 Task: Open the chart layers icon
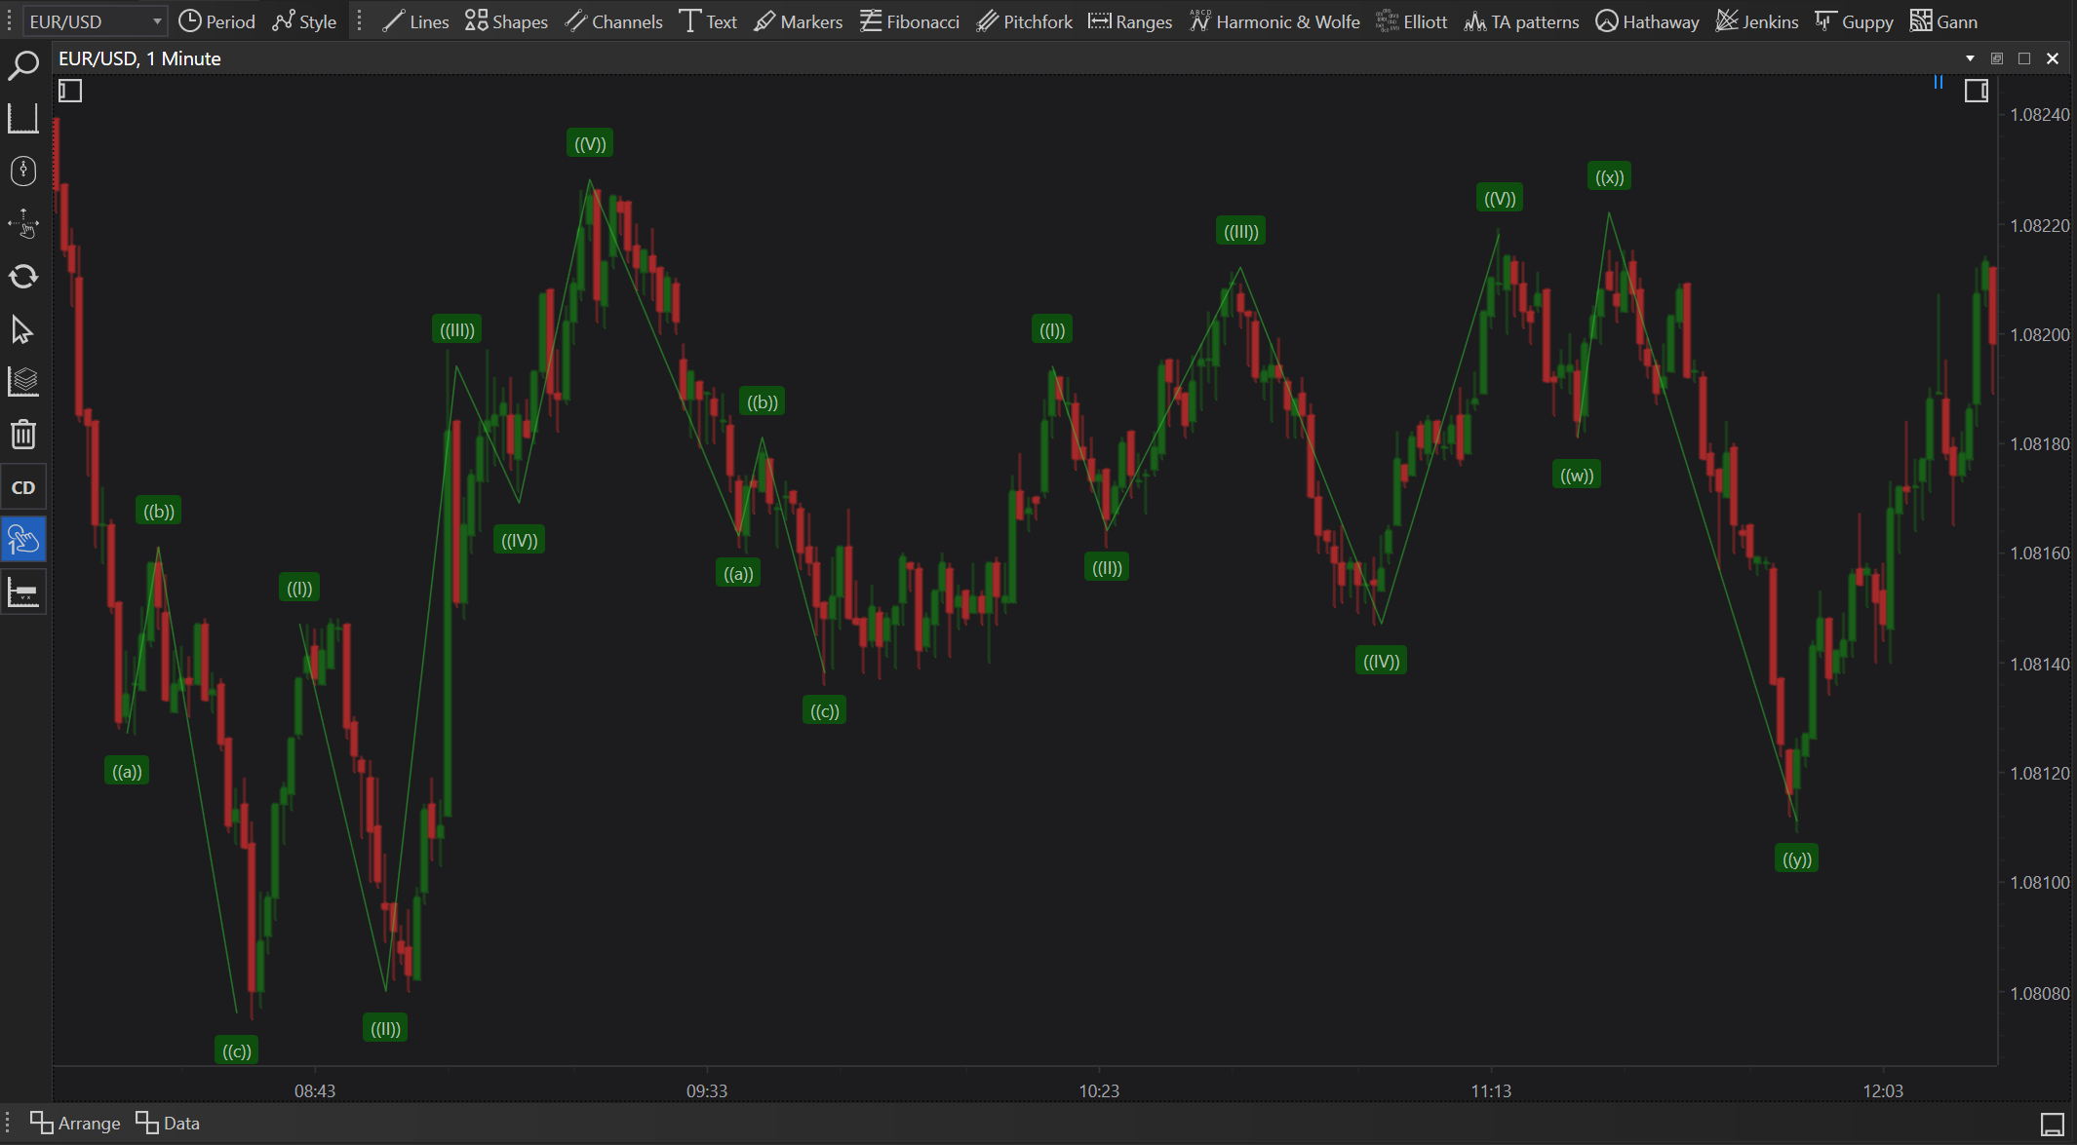[x=22, y=381]
